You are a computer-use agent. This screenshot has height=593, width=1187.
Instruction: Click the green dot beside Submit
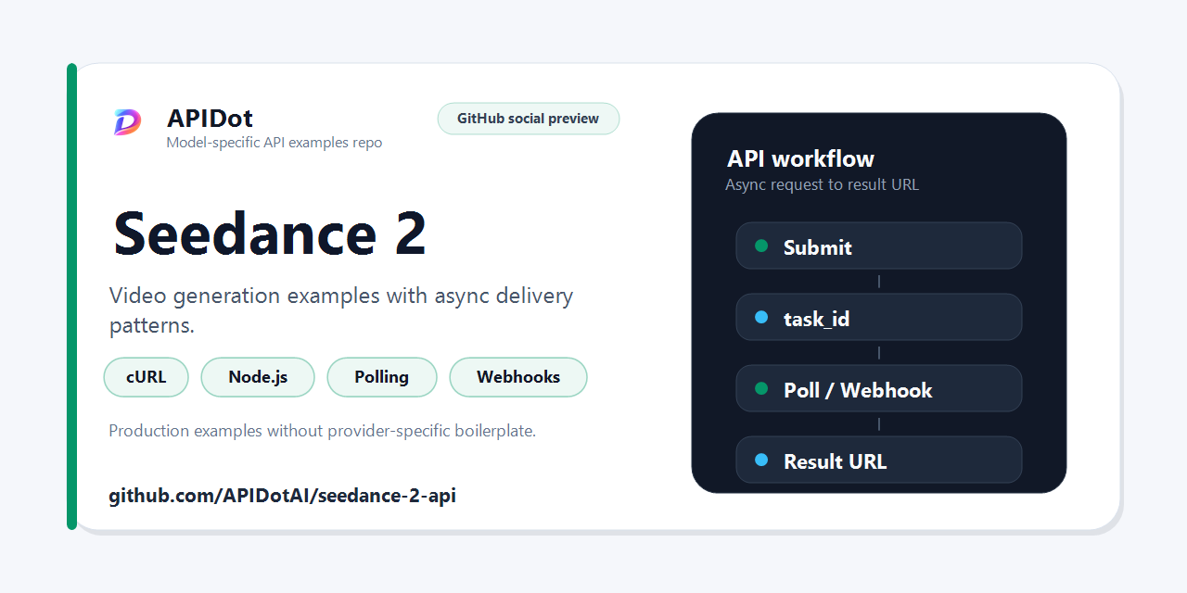tap(761, 246)
